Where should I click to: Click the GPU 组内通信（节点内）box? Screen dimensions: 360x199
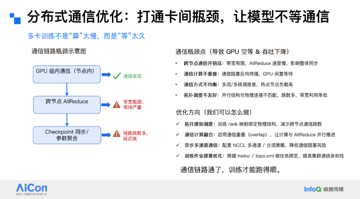click(x=67, y=74)
